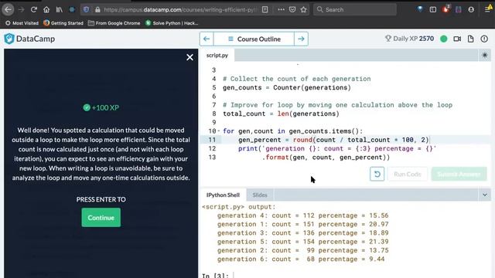Click the Continue button
This screenshot has width=495, height=278.
point(101,218)
